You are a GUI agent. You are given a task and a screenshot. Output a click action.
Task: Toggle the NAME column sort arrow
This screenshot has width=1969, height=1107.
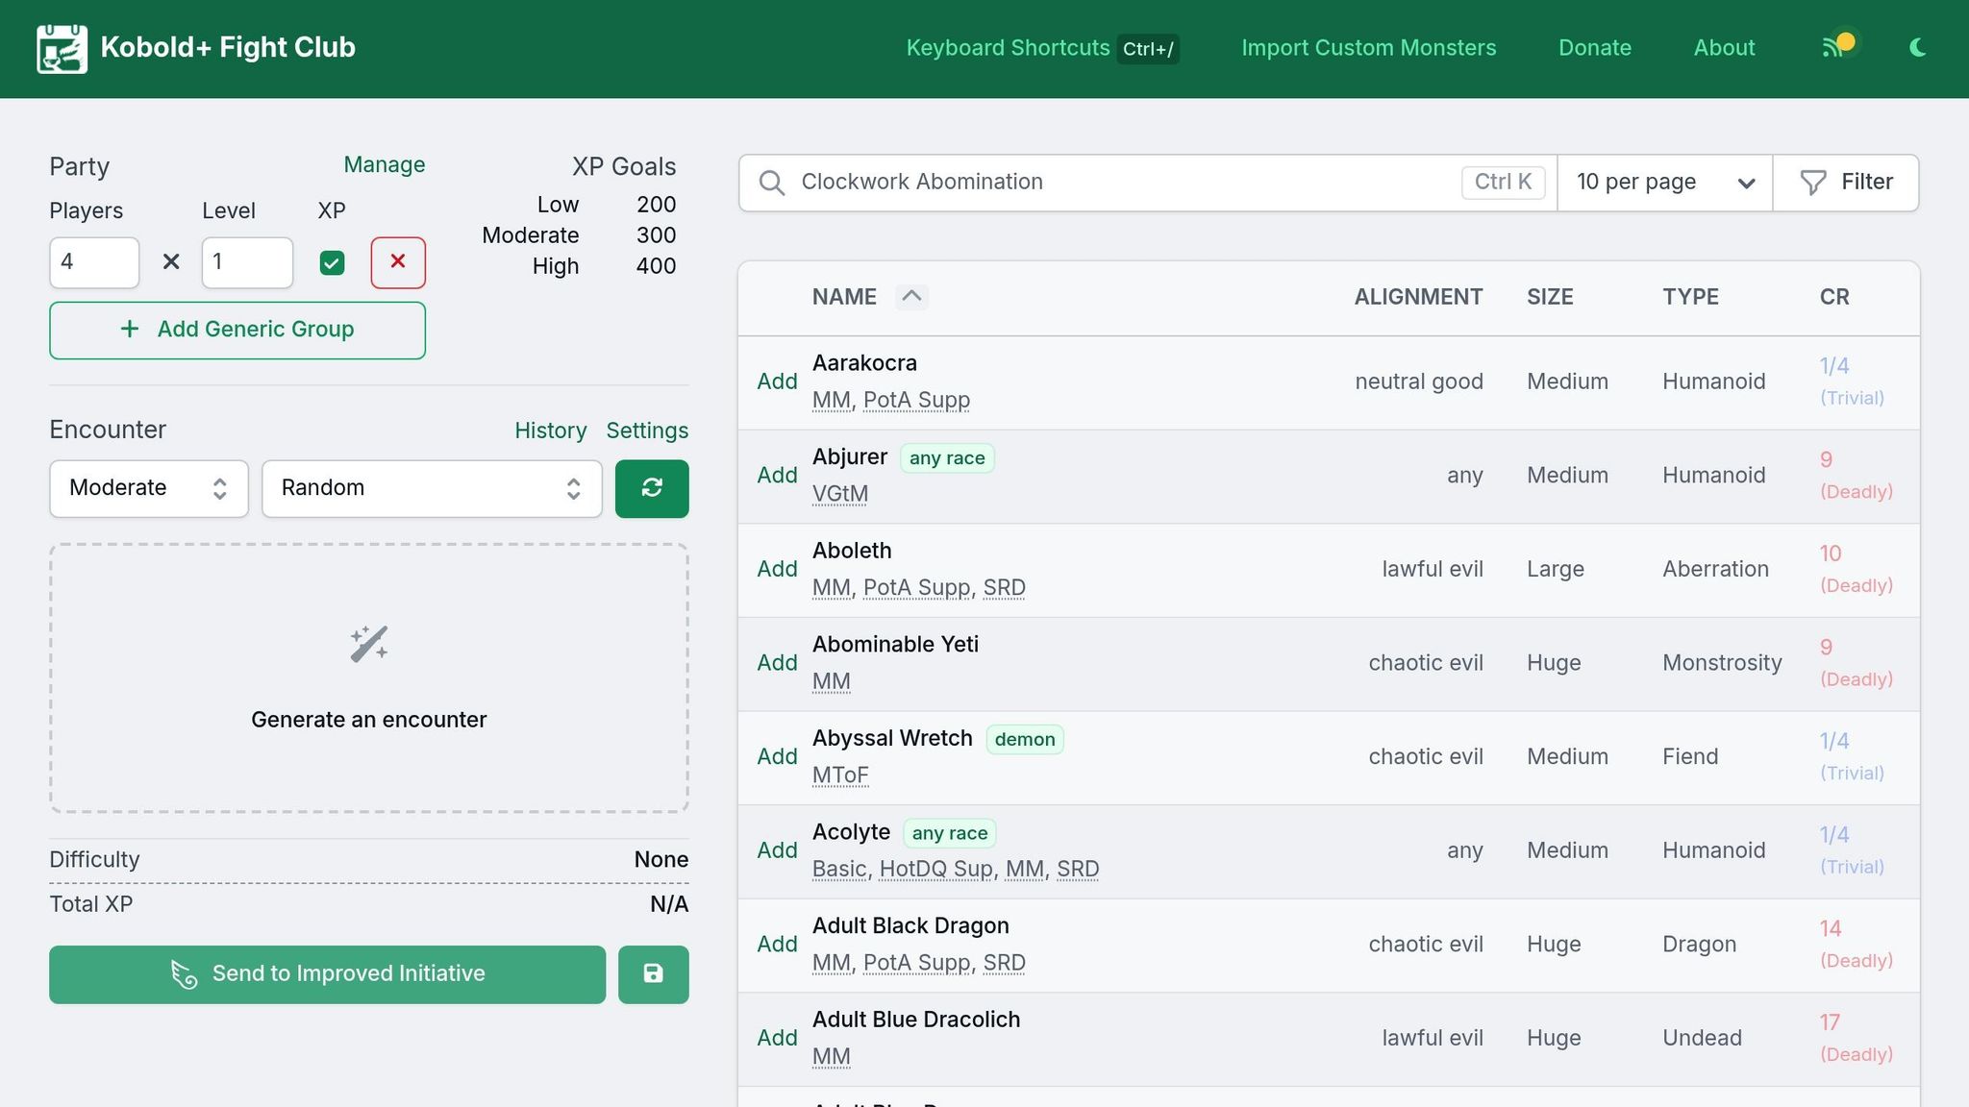click(911, 297)
